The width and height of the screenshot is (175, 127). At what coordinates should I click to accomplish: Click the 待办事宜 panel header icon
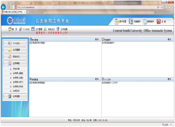30,39
